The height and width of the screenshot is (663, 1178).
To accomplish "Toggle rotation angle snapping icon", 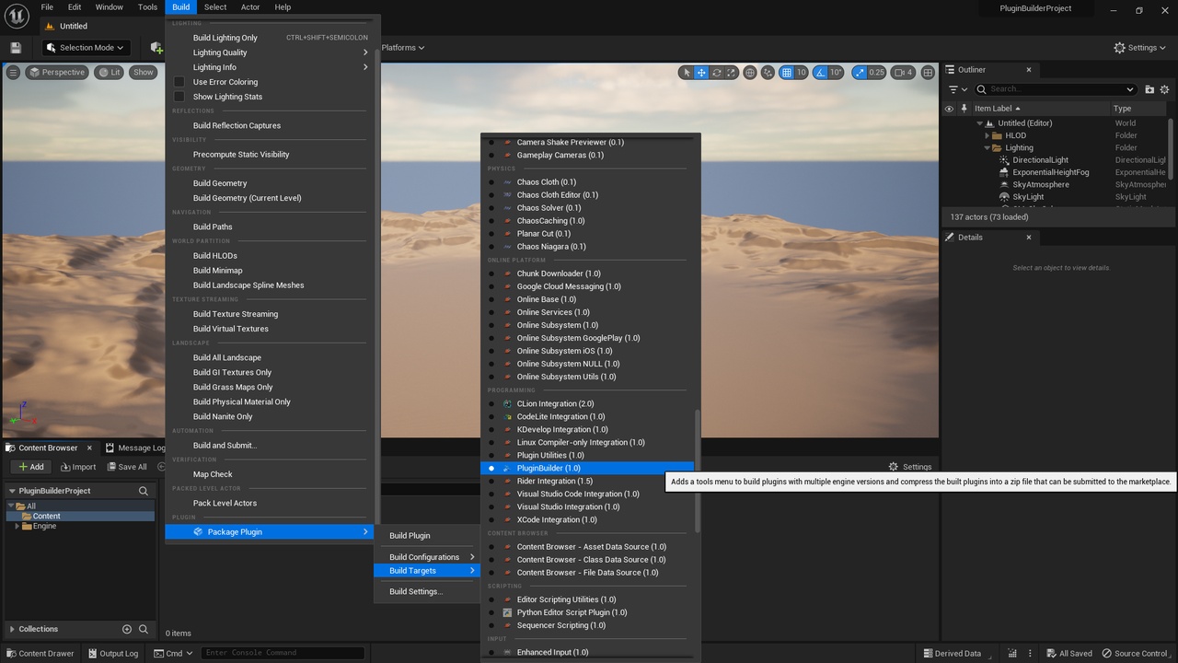I will pos(820,73).
